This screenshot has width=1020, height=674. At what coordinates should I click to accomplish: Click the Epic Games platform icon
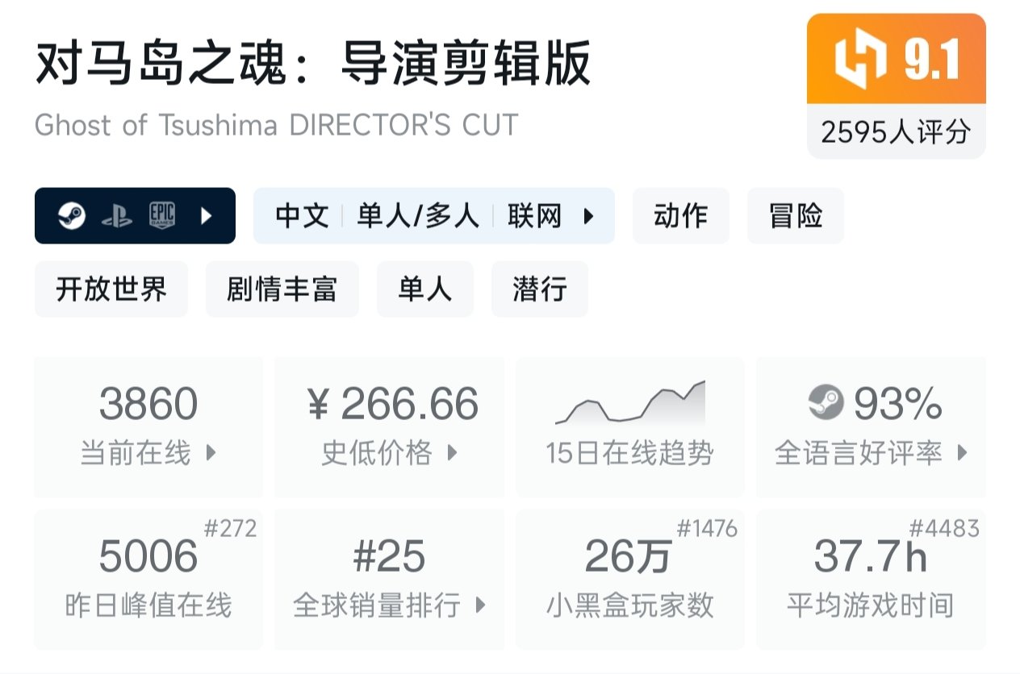[x=162, y=216]
